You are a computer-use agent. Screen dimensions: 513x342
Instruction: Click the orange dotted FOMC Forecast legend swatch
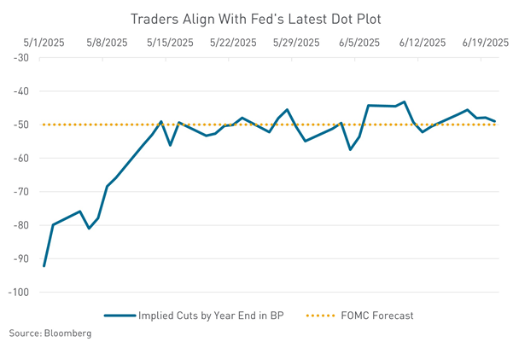tap(324, 316)
